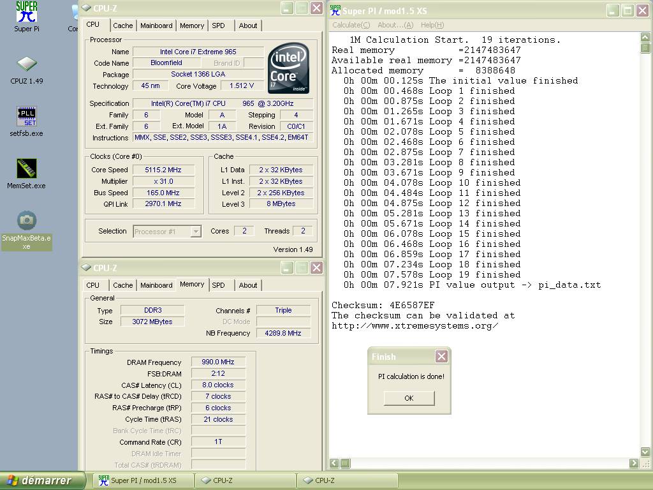Click the Core Voltage 1.512 V field
The width and height of the screenshot is (653, 490).
[242, 85]
